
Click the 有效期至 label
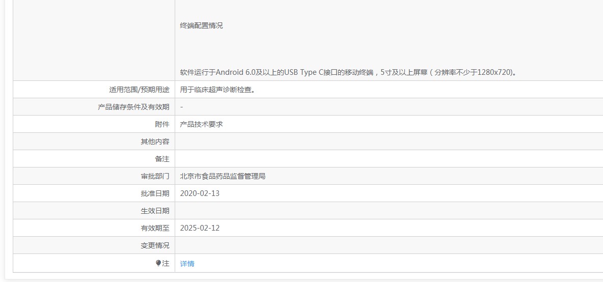pos(155,228)
